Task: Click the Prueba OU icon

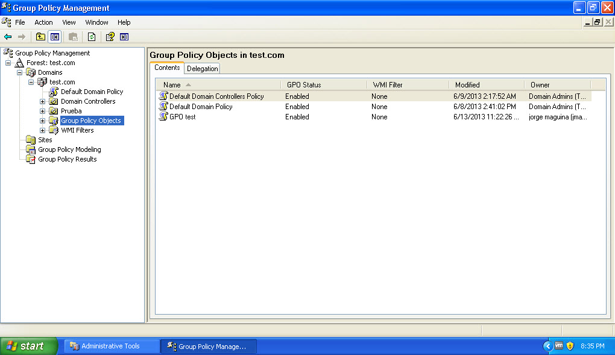Action: point(53,111)
